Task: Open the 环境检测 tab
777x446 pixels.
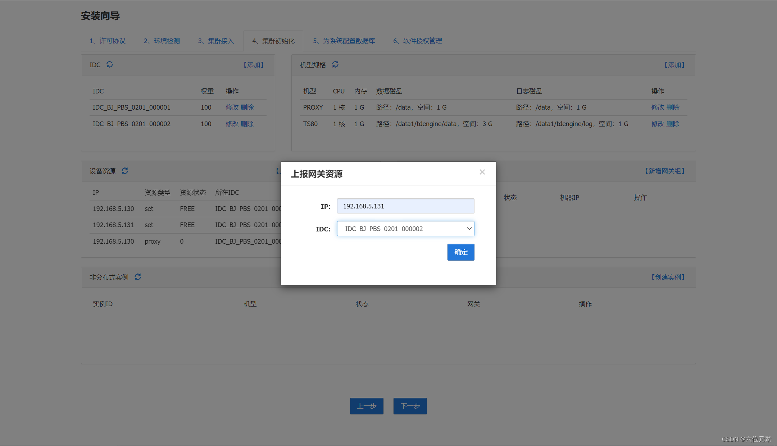Action: [162, 41]
